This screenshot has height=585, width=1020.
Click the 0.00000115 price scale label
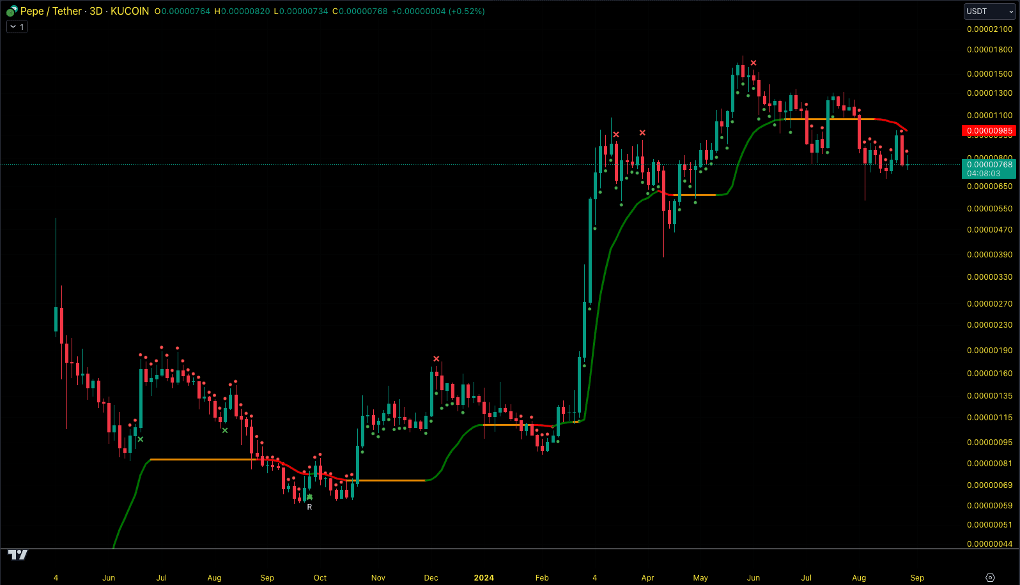(x=989, y=417)
